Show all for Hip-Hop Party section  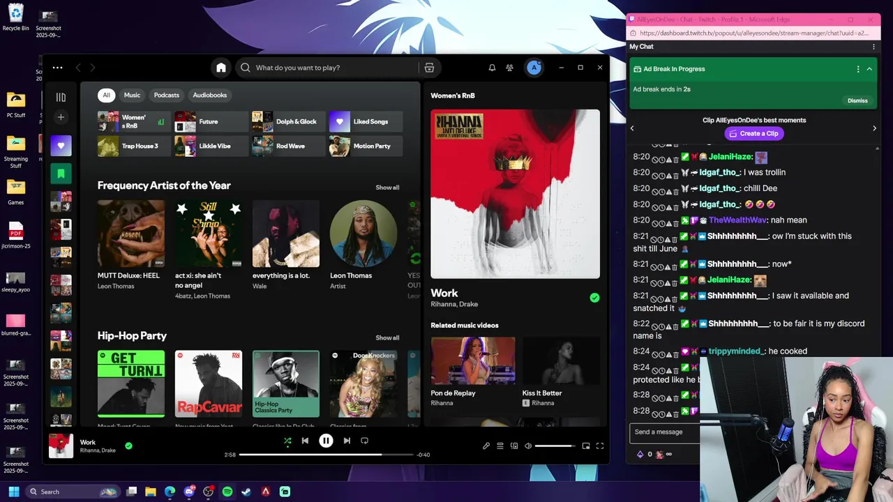coord(387,338)
